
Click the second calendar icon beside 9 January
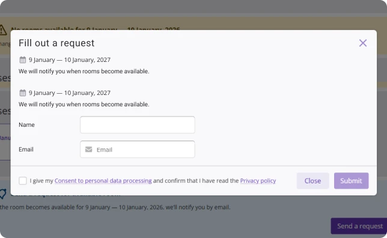pos(23,93)
